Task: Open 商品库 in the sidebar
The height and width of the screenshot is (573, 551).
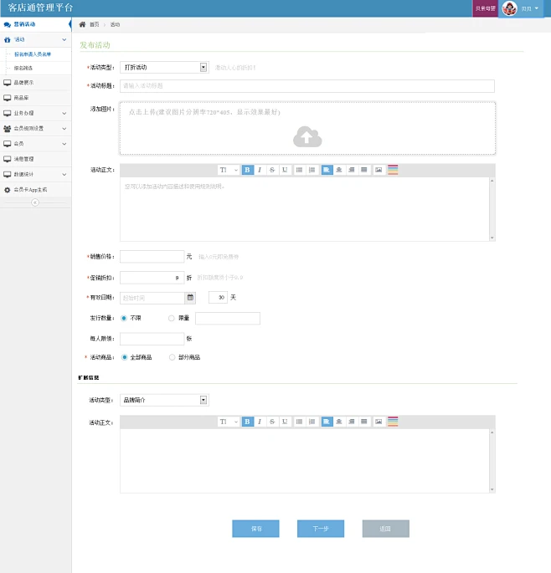Action: [x=35, y=98]
